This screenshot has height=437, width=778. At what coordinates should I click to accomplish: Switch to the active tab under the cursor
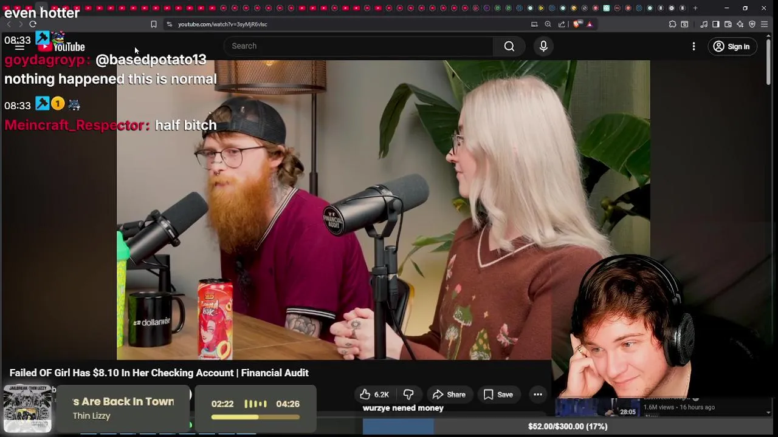41,8
